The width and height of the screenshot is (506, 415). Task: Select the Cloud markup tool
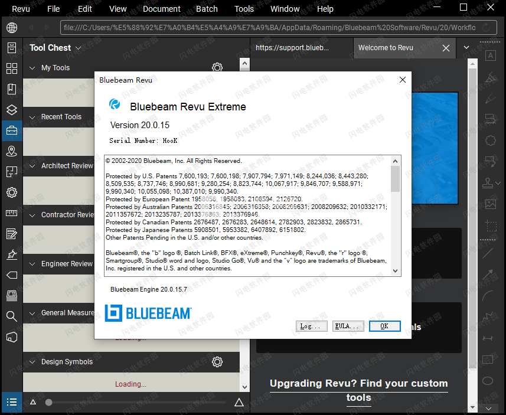(x=491, y=140)
